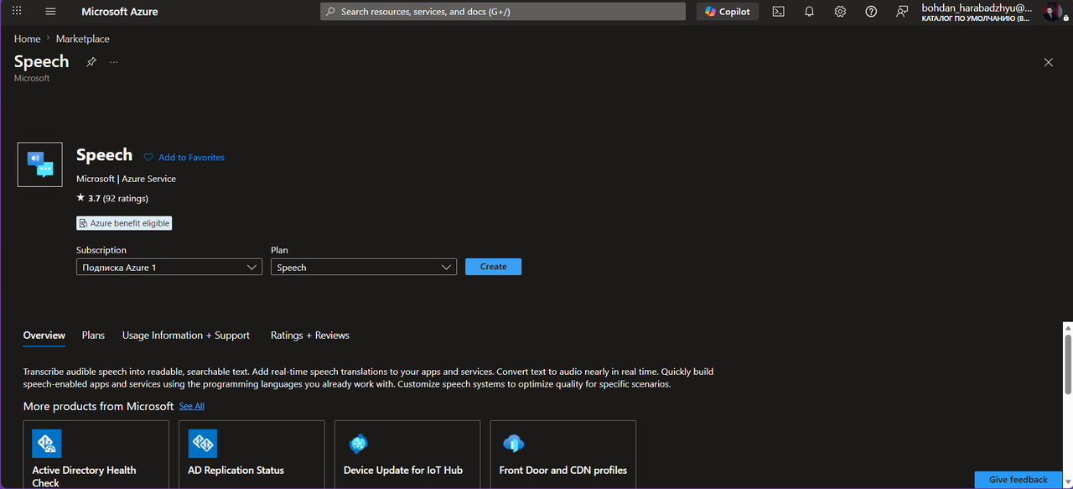
Task: Expand the Plan dropdown showing Speech
Action: click(x=364, y=267)
